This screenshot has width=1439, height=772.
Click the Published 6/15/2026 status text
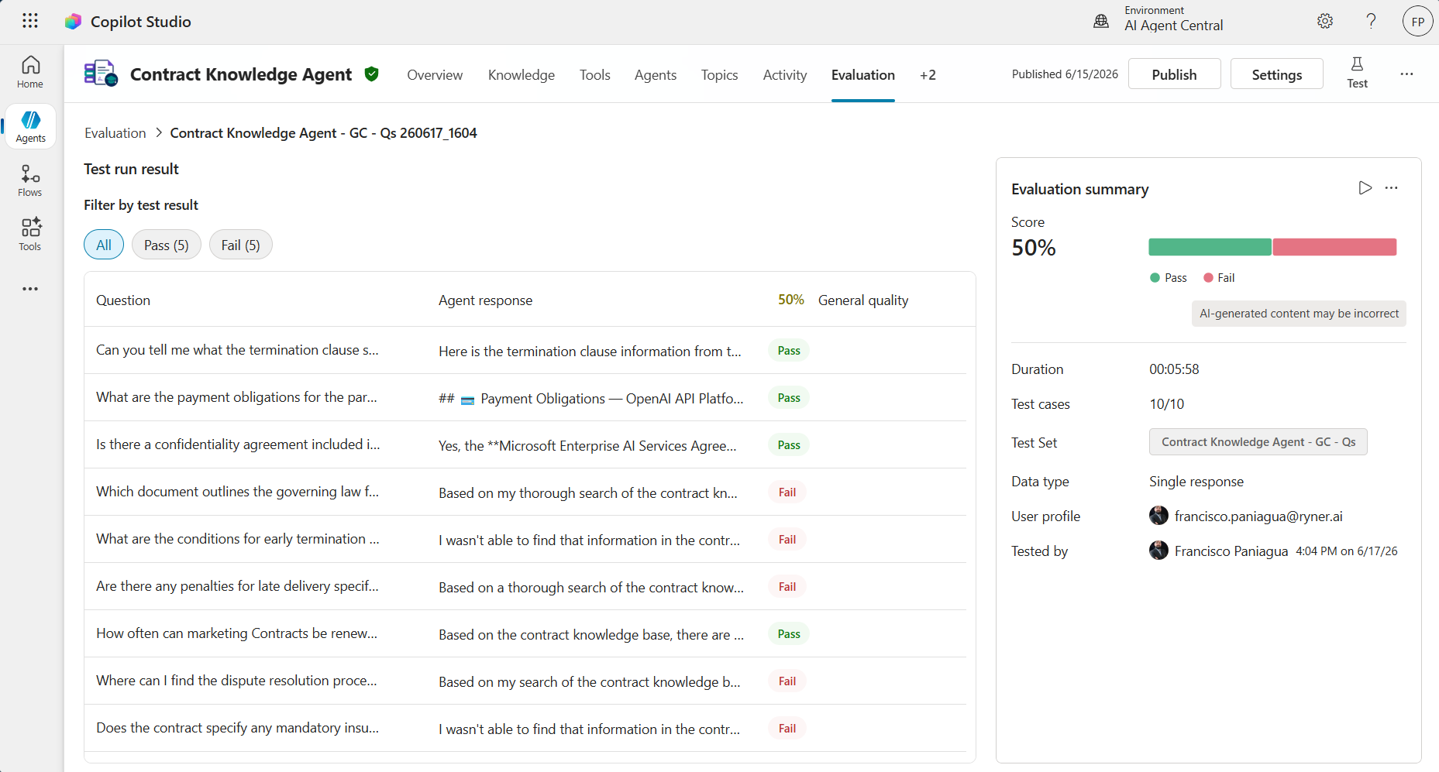[1065, 74]
